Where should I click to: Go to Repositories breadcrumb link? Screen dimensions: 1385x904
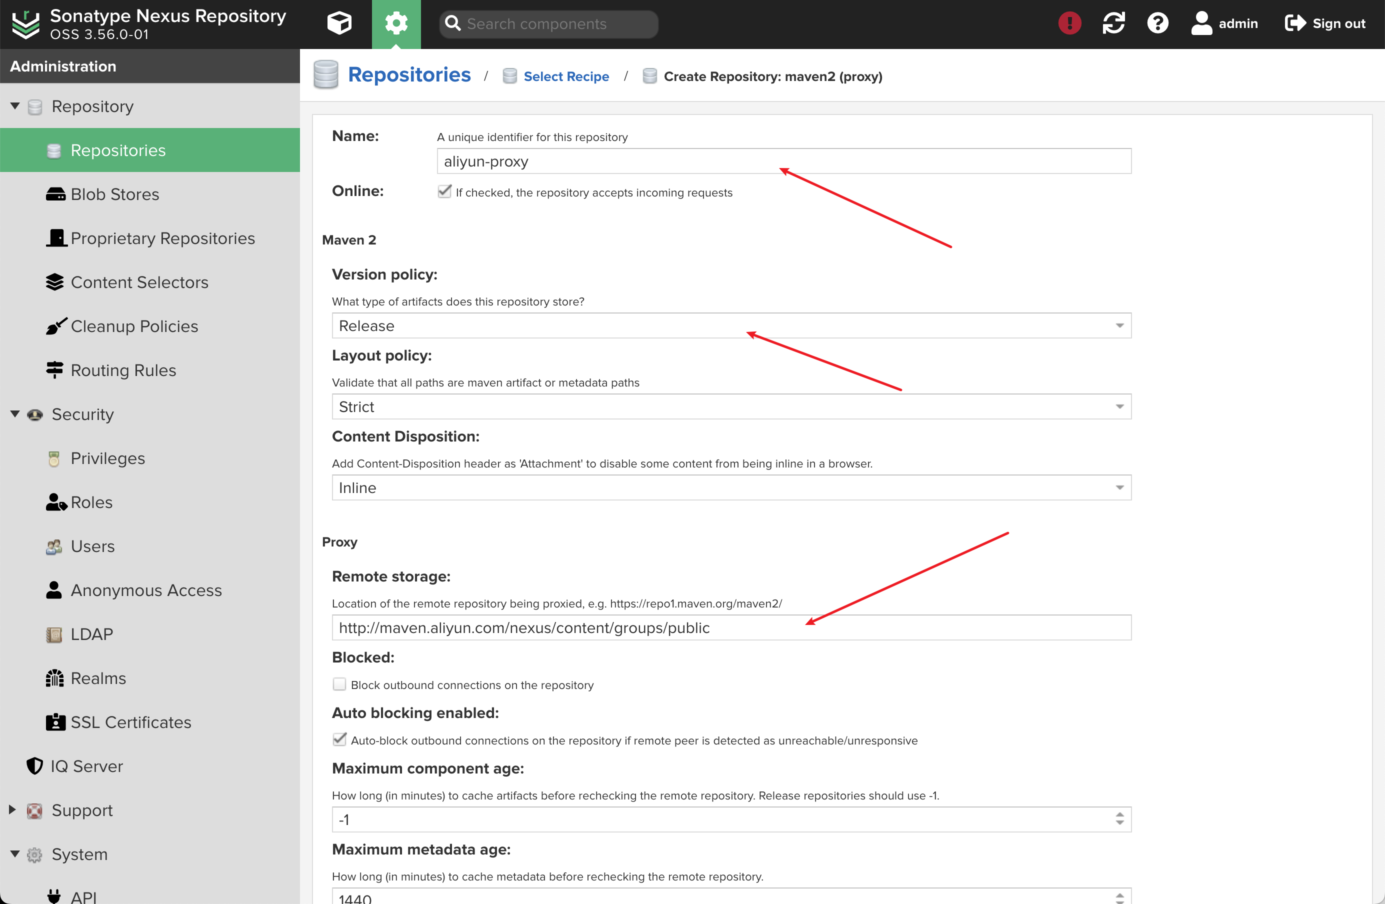(x=409, y=74)
